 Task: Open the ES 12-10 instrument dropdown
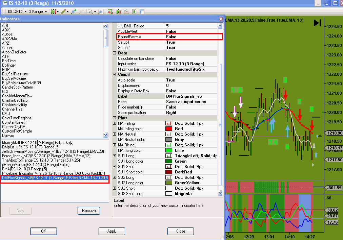[17, 11]
